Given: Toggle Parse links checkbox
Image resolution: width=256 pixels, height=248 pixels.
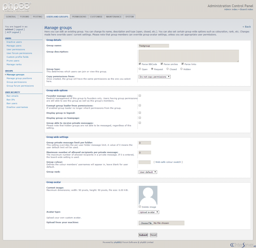Looking at the screenshot, I should pyautogui.click(x=182, y=64).
